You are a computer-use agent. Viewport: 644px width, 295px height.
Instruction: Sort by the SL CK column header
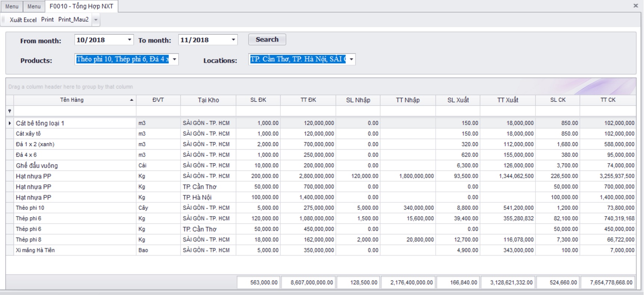(558, 100)
